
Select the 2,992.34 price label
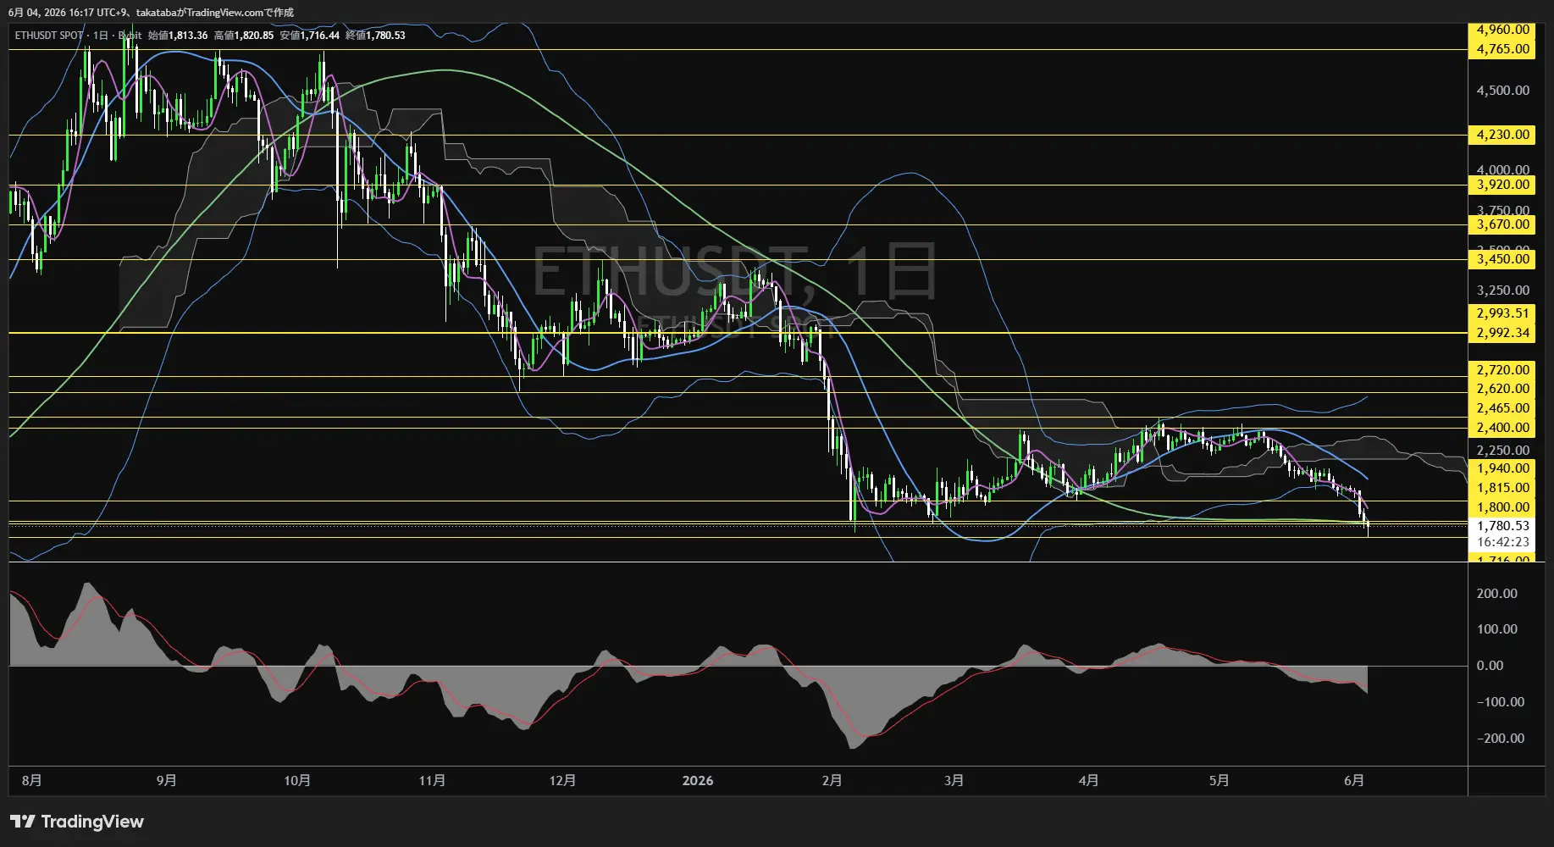(1503, 333)
